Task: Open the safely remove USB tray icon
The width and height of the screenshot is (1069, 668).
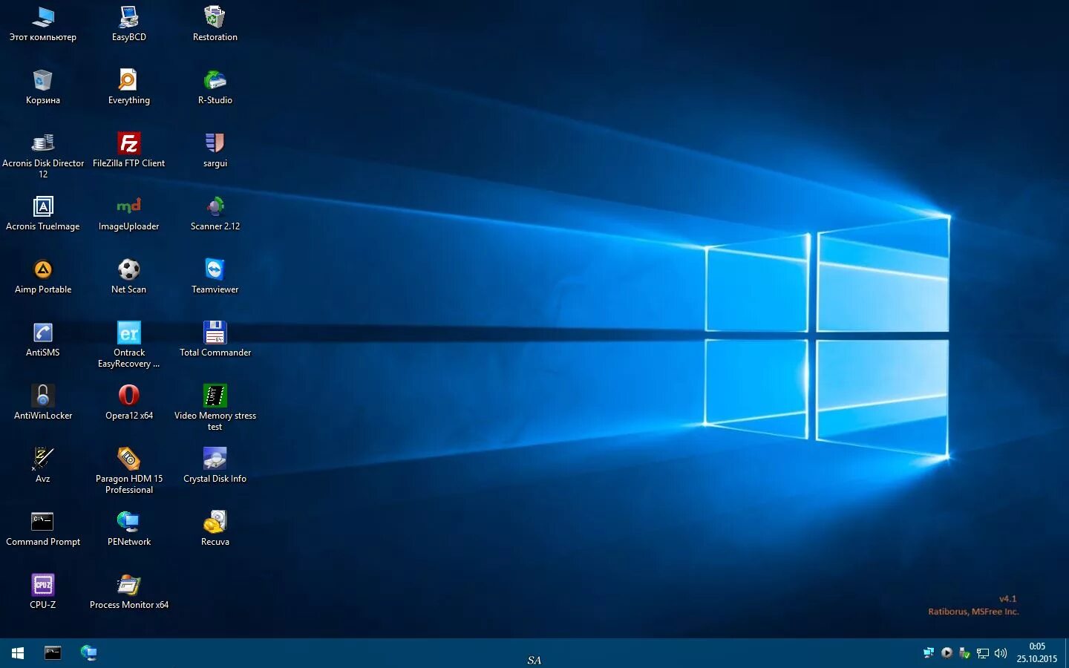Action: tap(964, 653)
